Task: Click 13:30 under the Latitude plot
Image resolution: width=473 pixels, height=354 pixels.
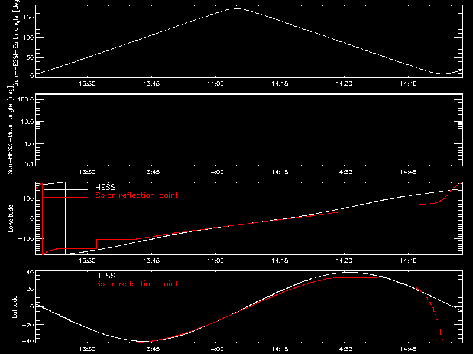Action: 87,349
